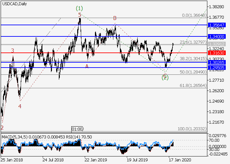This screenshot has height=164, width=230.
Task: Click the 61.8(1.26564) Fibonacci label
Action: 193,86
